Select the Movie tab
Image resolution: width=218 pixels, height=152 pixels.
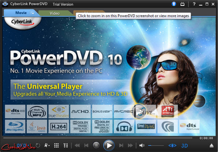click(x=21, y=13)
